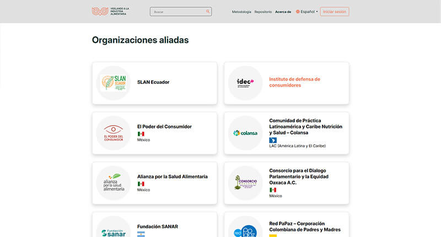This screenshot has width=441, height=237.
Task: Click the Vigilando a la Industria Alimentaria logo
Action: pyautogui.click(x=110, y=11)
